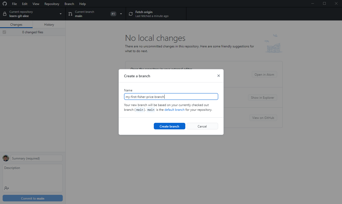342x204 pixels.
Task: Click the user avatar next to summary
Action: click(6, 158)
